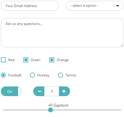The height and width of the screenshot is (117, 124).
Task: Click slider track right of the handle
Action: 87,110
